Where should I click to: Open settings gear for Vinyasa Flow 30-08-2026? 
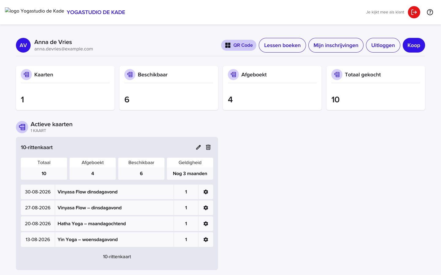click(206, 192)
